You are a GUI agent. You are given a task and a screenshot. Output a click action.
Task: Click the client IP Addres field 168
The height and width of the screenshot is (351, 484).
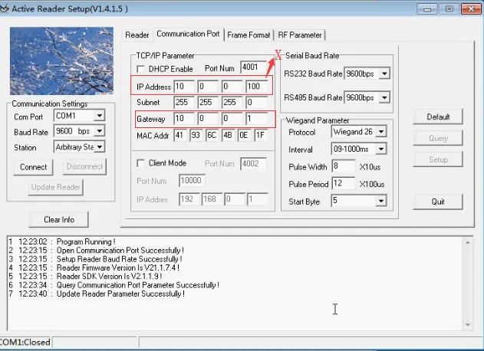[212, 199]
